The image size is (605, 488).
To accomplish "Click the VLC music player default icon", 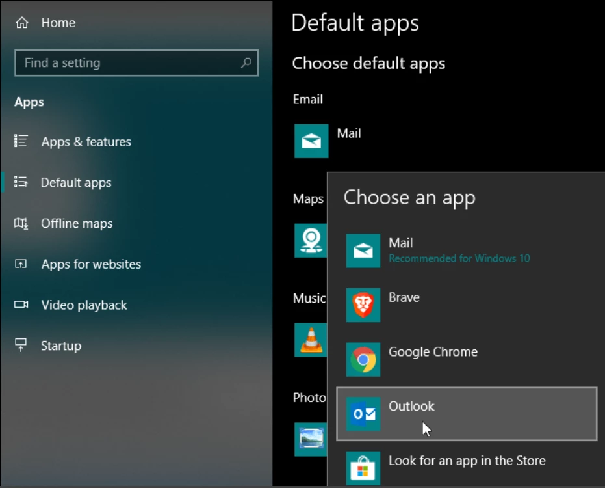I will (x=311, y=340).
